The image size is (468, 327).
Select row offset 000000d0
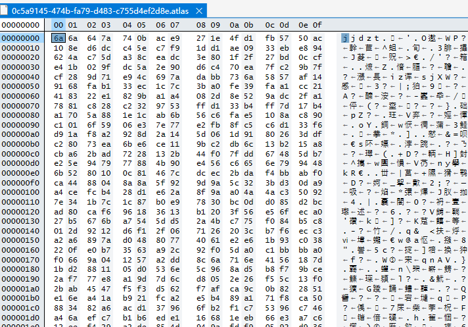pos(20,163)
